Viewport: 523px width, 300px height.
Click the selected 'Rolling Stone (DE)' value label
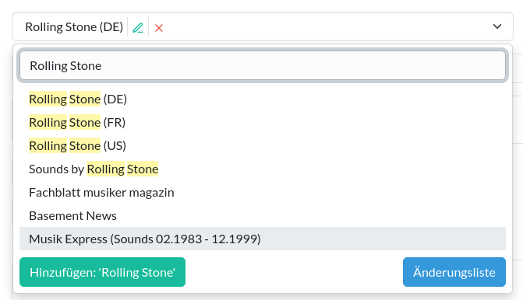[x=74, y=27]
